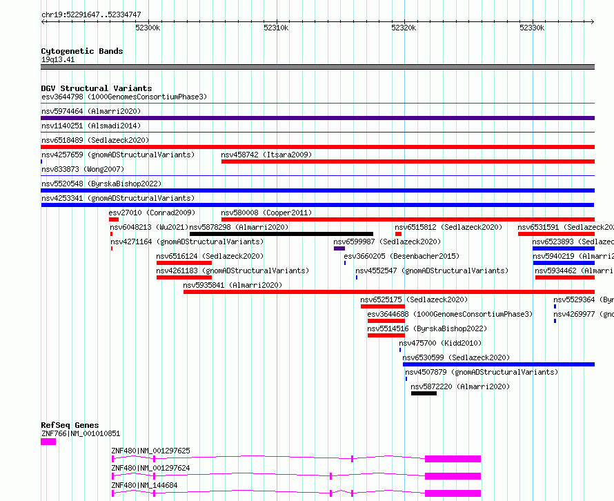
Task: Click the nsv6048213 Wu2021 variant label
Action: point(149,227)
